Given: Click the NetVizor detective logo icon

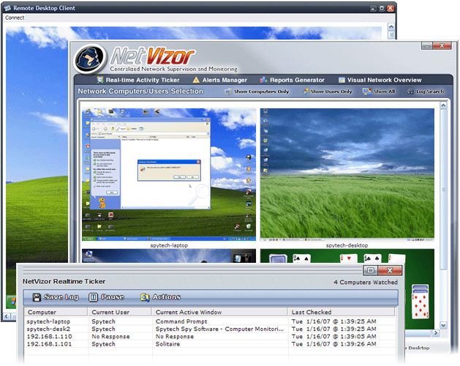Looking at the screenshot, I should pos(90,59).
